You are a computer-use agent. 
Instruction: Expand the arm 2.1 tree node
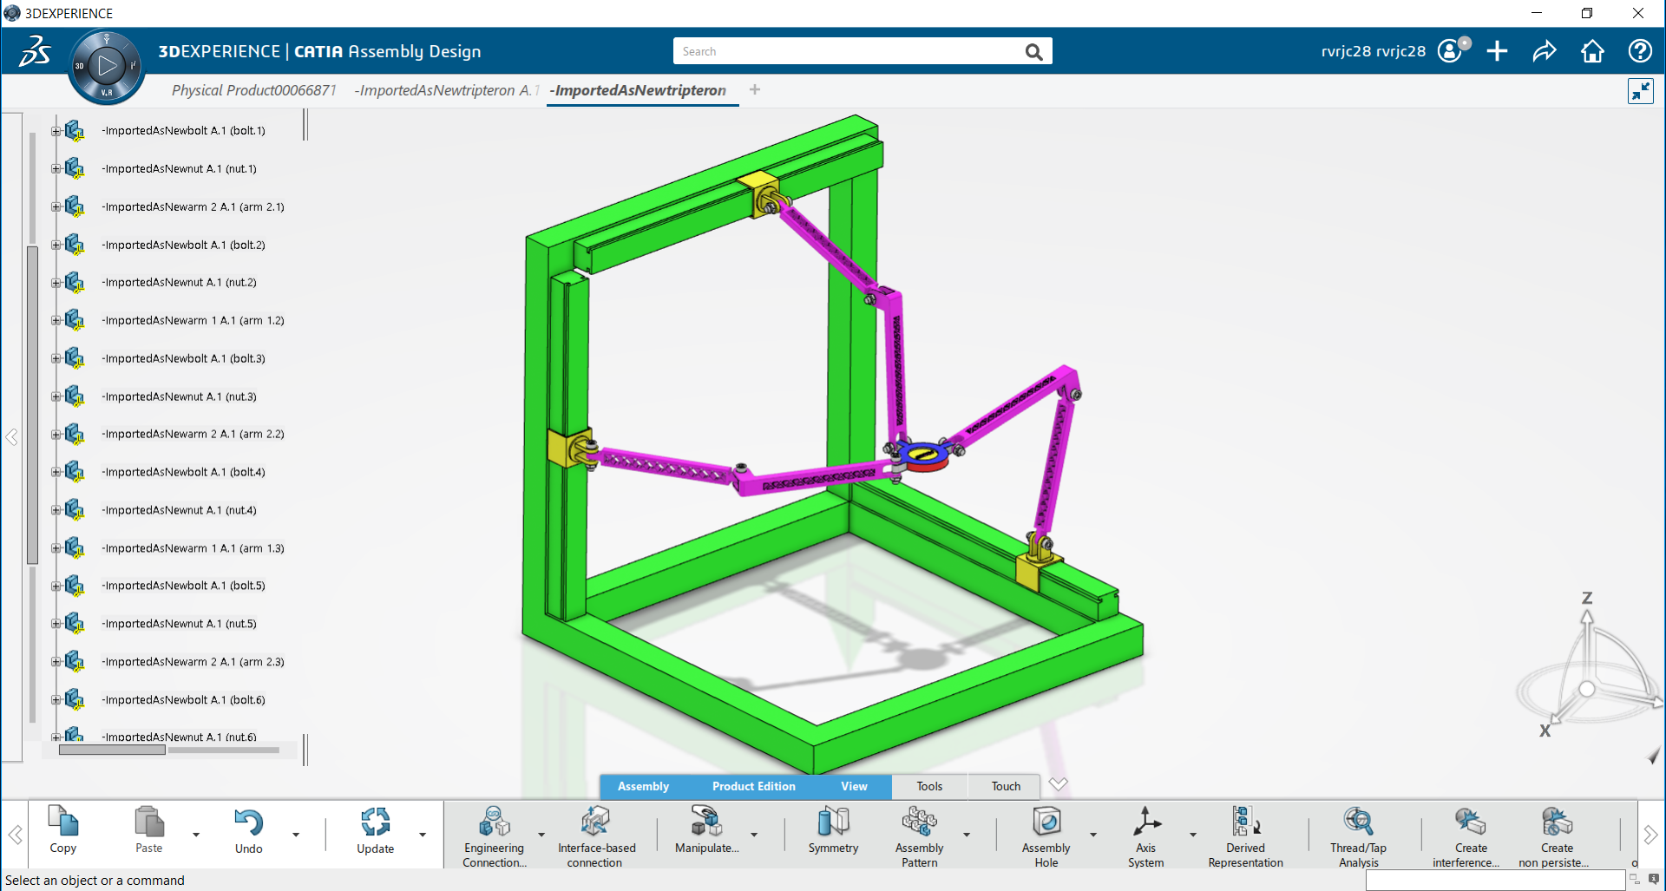click(56, 207)
